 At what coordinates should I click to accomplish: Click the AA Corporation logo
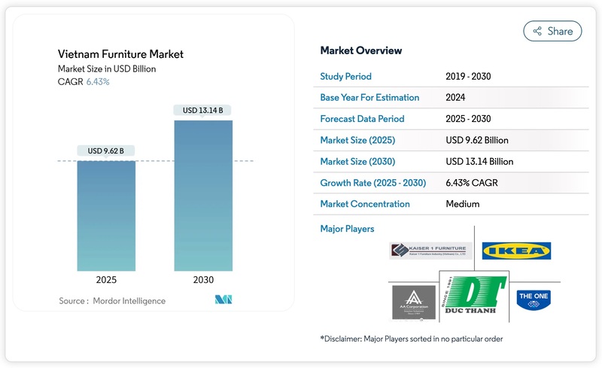pyautogui.click(x=414, y=303)
